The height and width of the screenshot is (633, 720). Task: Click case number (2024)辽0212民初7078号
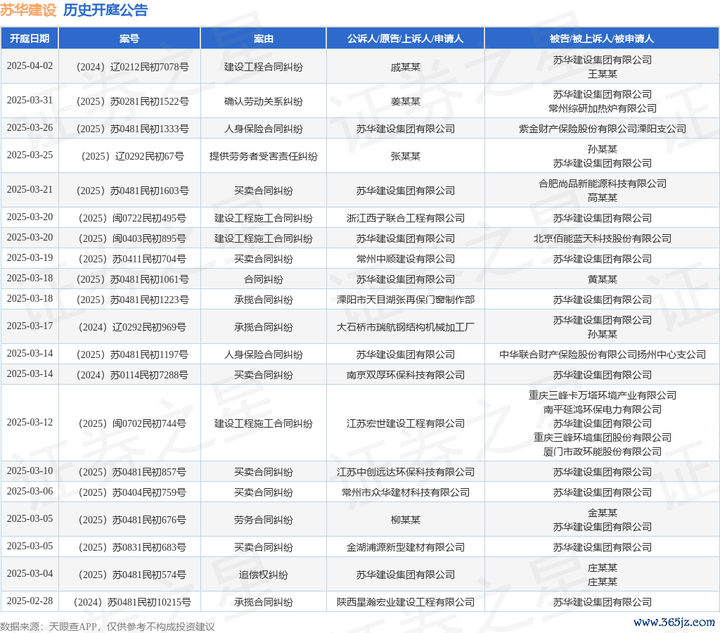tap(132, 67)
